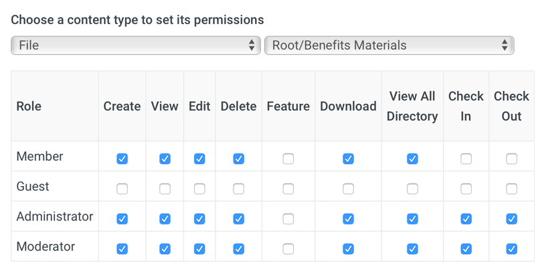
Task: Enable Feature permission for Administrator
Action: [x=288, y=219]
